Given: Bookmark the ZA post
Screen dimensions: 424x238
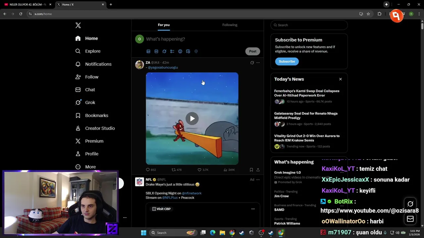Looking at the screenshot, I should click(x=251, y=170).
